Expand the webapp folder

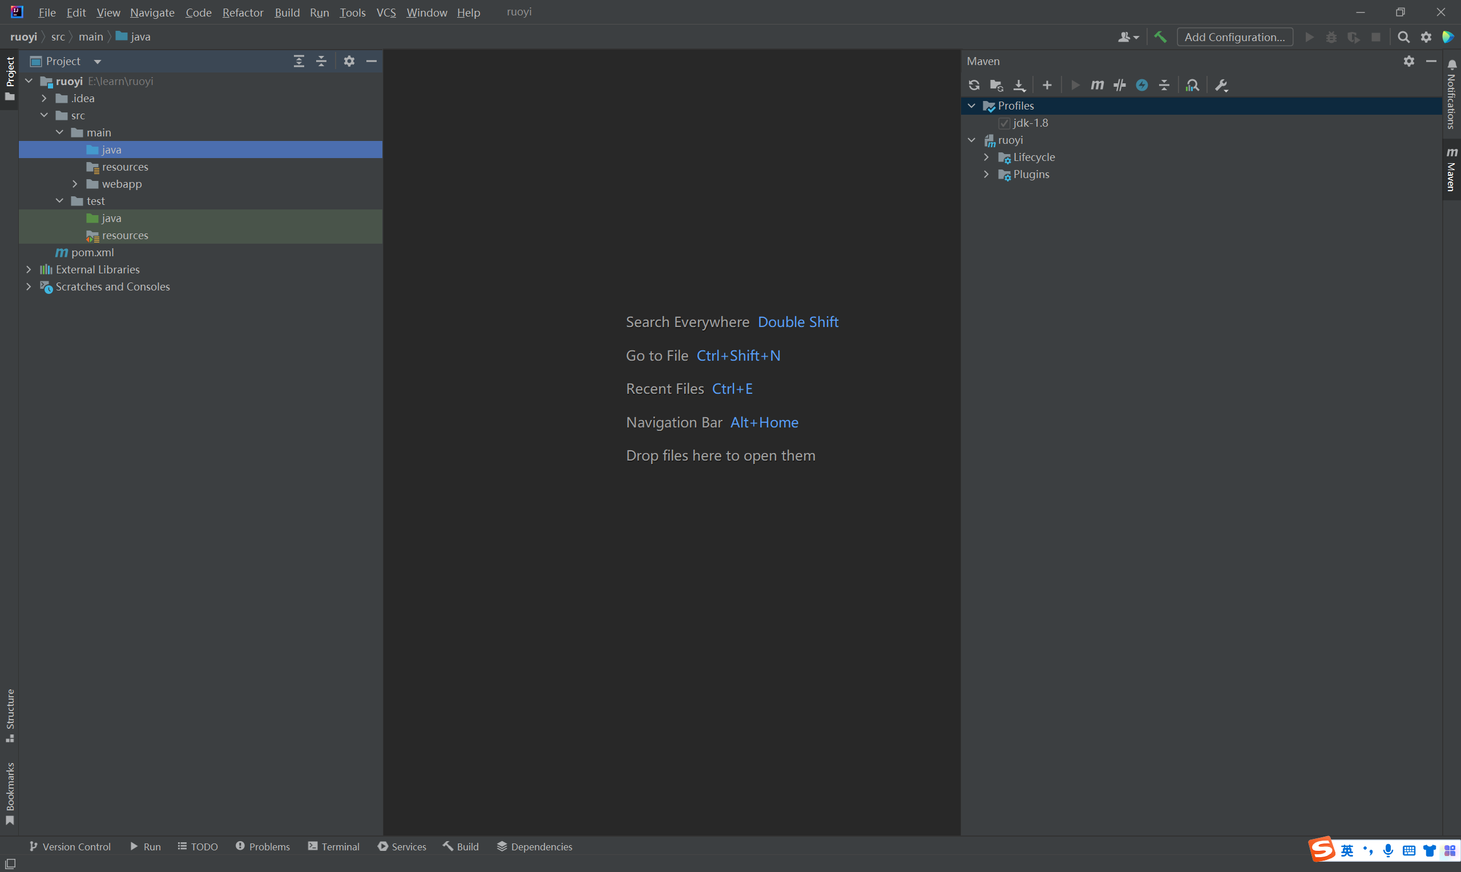point(75,184)
